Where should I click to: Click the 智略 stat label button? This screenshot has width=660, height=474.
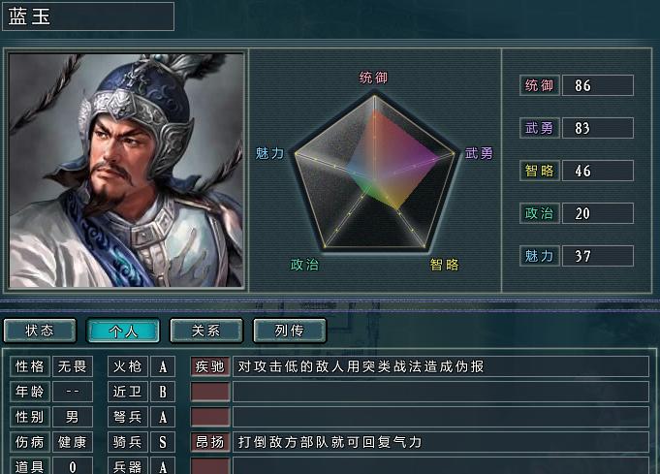pyautogui.click(x=539, y=171)
